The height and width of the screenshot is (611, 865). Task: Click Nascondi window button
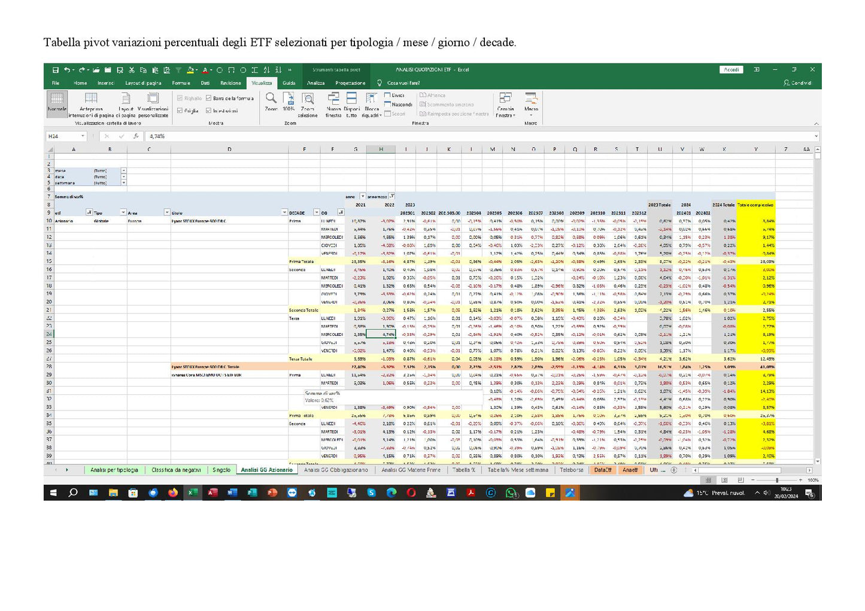coord(398,105)
